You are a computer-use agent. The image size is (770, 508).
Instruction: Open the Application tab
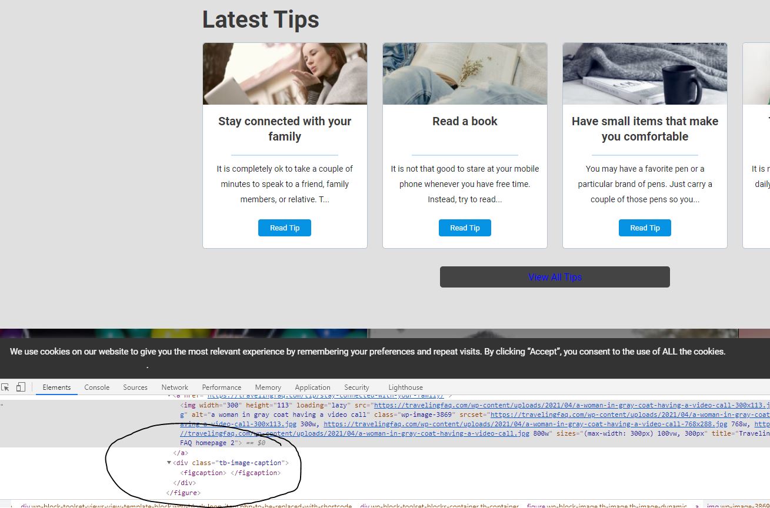point(313,387)
